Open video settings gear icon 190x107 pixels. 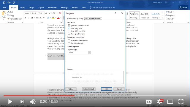coord(160,102)
